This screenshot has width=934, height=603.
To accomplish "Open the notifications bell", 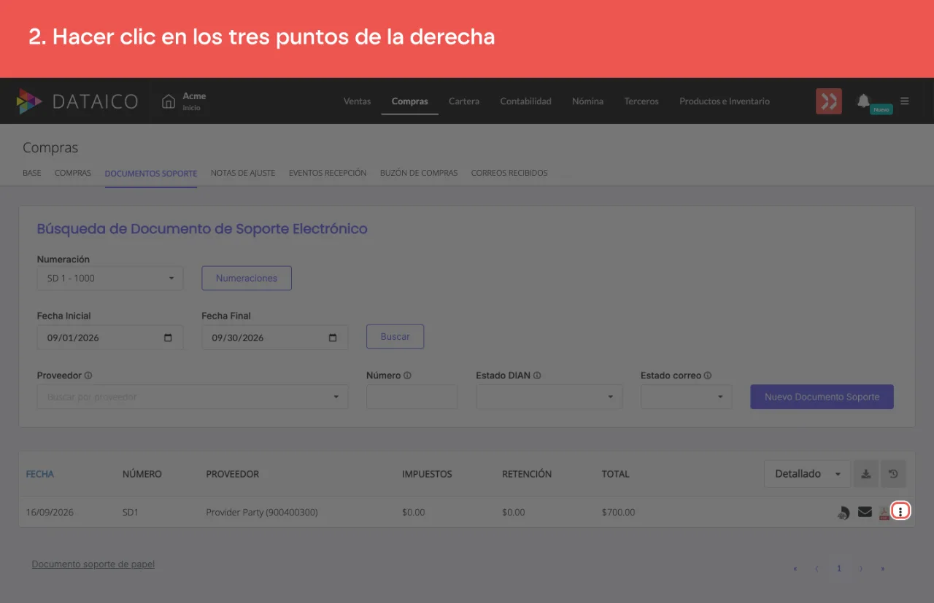I will click(864, 101).
